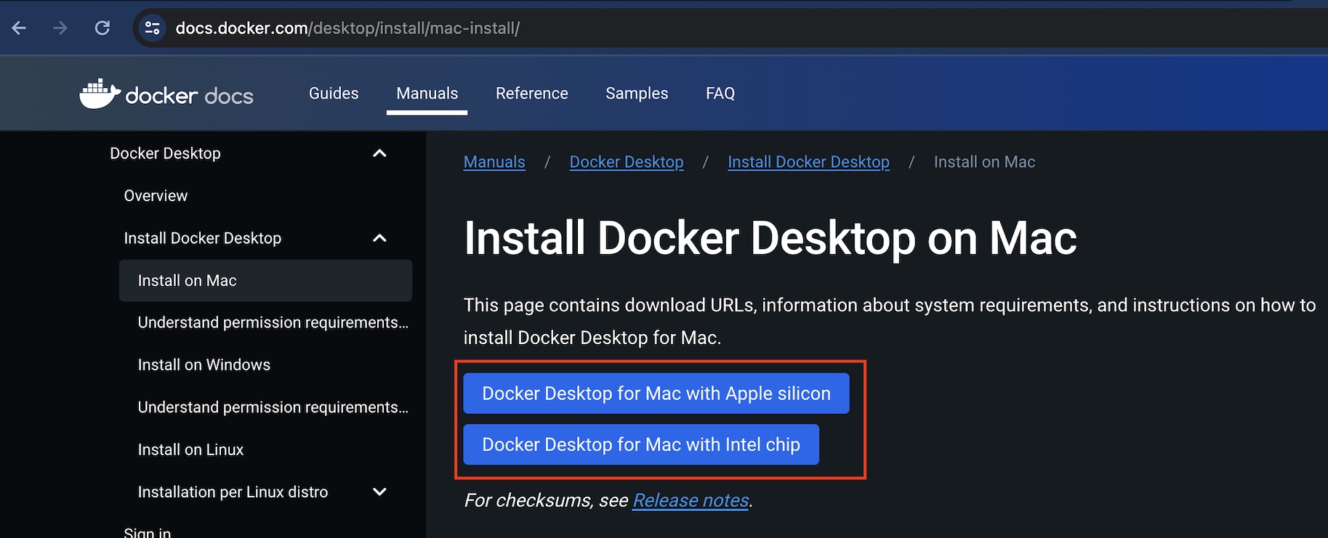Viewport: 1328px width, 538px height.
Task: Open Installation per Linux distro item
Action: tap(233, 492)
